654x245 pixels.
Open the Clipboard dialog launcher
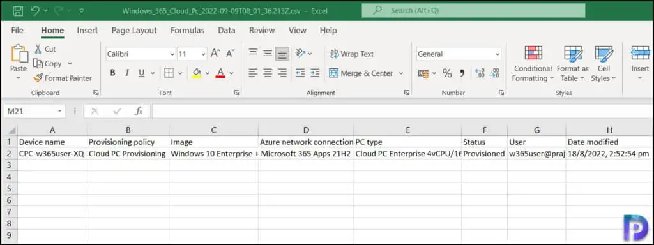coord(96,93)
